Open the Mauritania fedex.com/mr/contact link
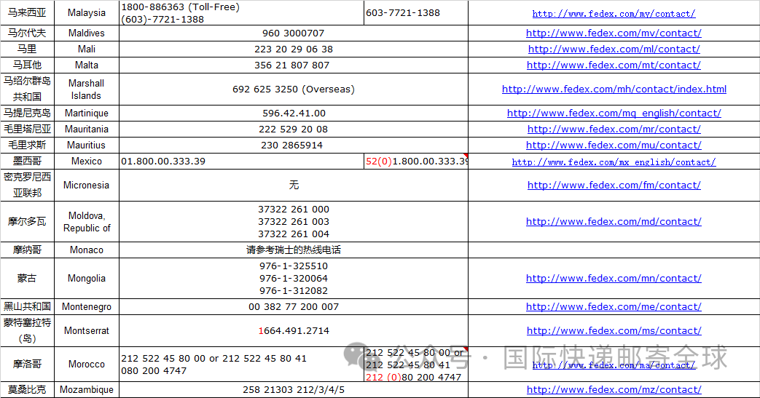 click(614, 130)
